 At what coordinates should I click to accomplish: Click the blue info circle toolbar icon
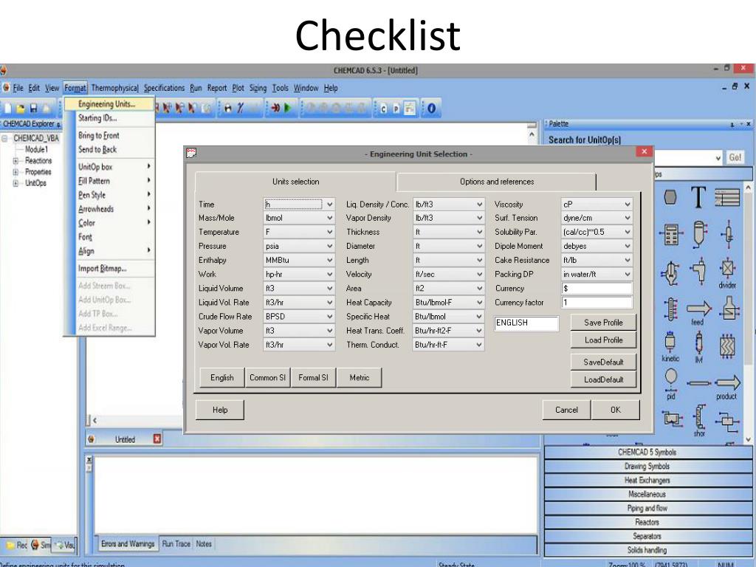tap(431, 109)
